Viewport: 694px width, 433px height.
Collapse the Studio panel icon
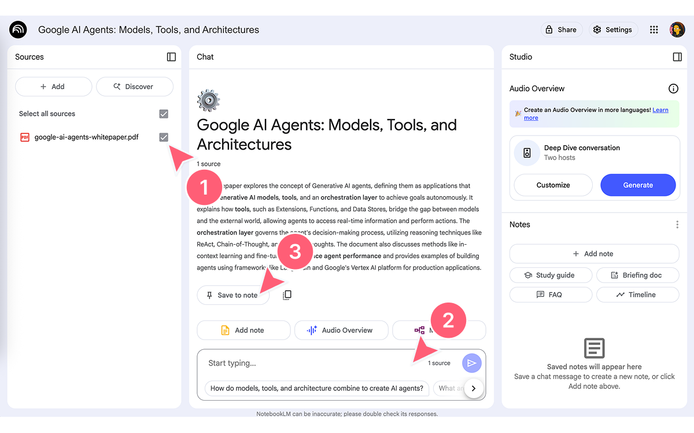[677, 57]
